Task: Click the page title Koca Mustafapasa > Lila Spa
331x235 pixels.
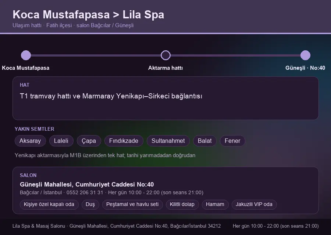Action: (88, 15)
